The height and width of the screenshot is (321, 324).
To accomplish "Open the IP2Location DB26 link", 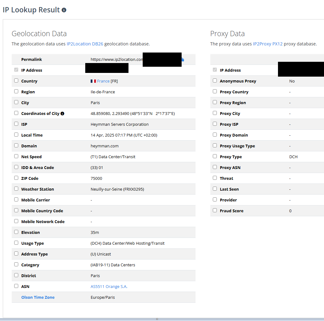I will (85, 44).
